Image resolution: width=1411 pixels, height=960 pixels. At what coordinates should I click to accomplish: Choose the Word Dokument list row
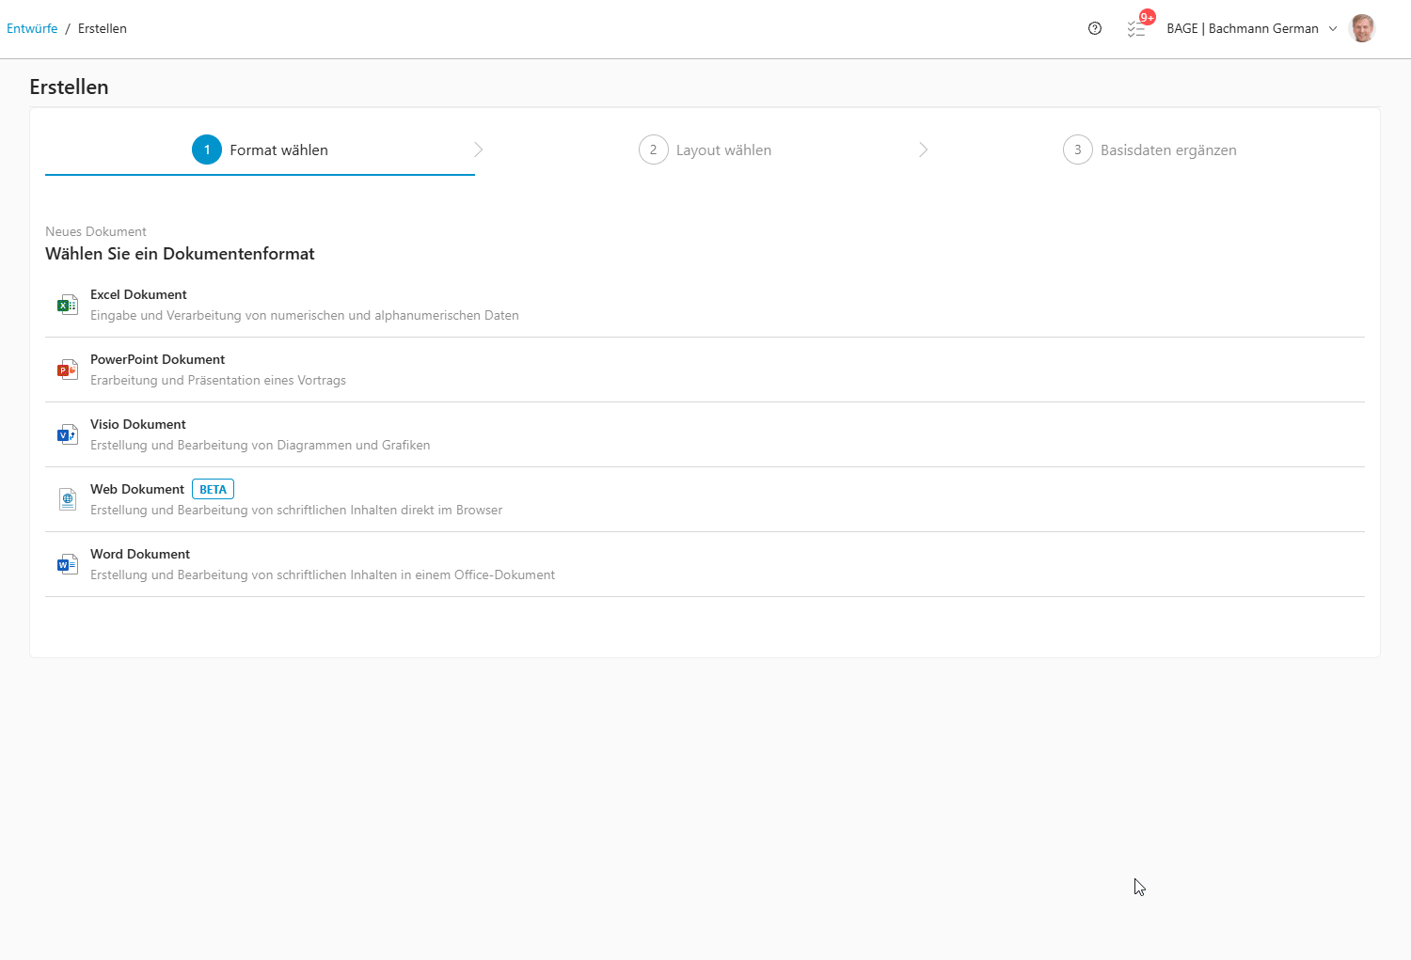pyautogui.click(x=323, y=563)
